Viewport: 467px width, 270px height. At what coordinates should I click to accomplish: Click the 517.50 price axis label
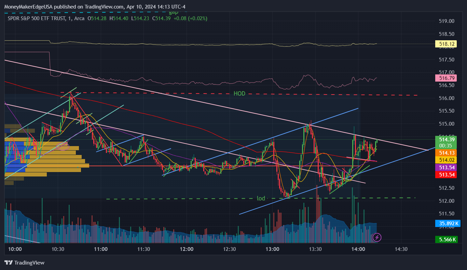(447, 59)
